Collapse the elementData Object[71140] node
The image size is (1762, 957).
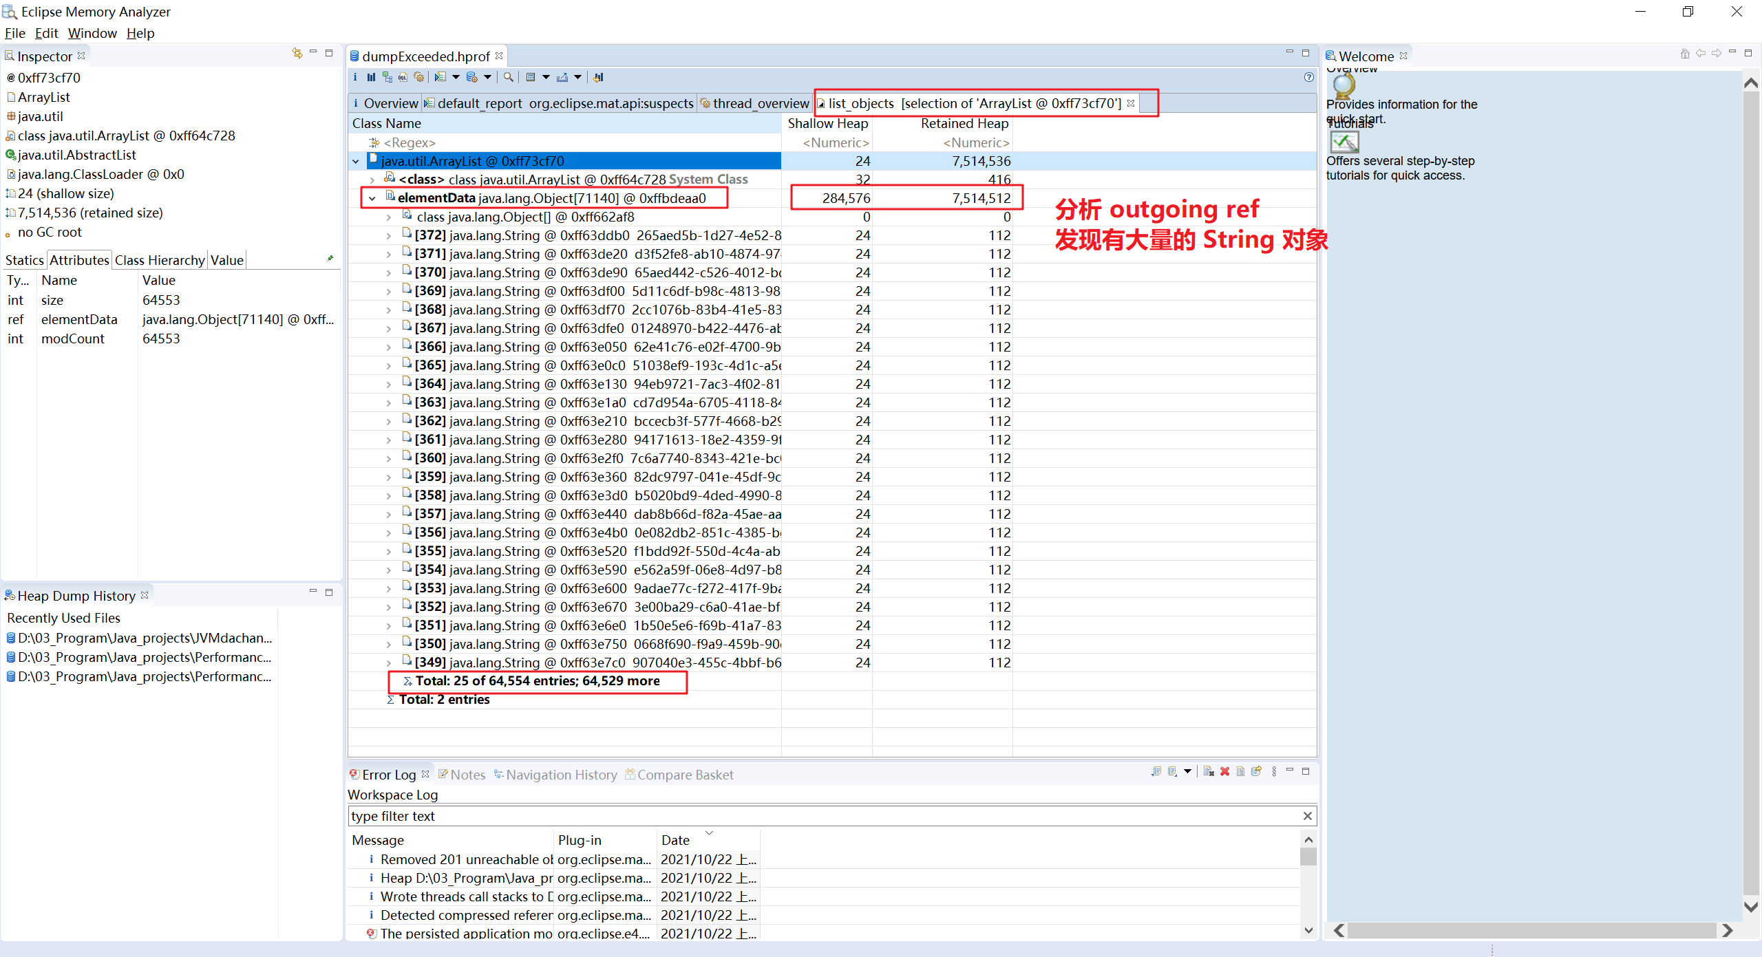(x=372, y=199)
